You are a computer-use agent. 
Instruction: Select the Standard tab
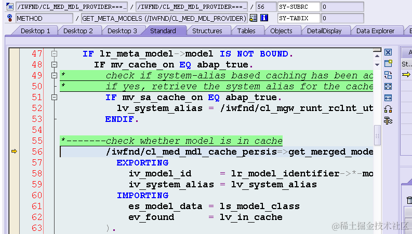(x=163, y=31)
